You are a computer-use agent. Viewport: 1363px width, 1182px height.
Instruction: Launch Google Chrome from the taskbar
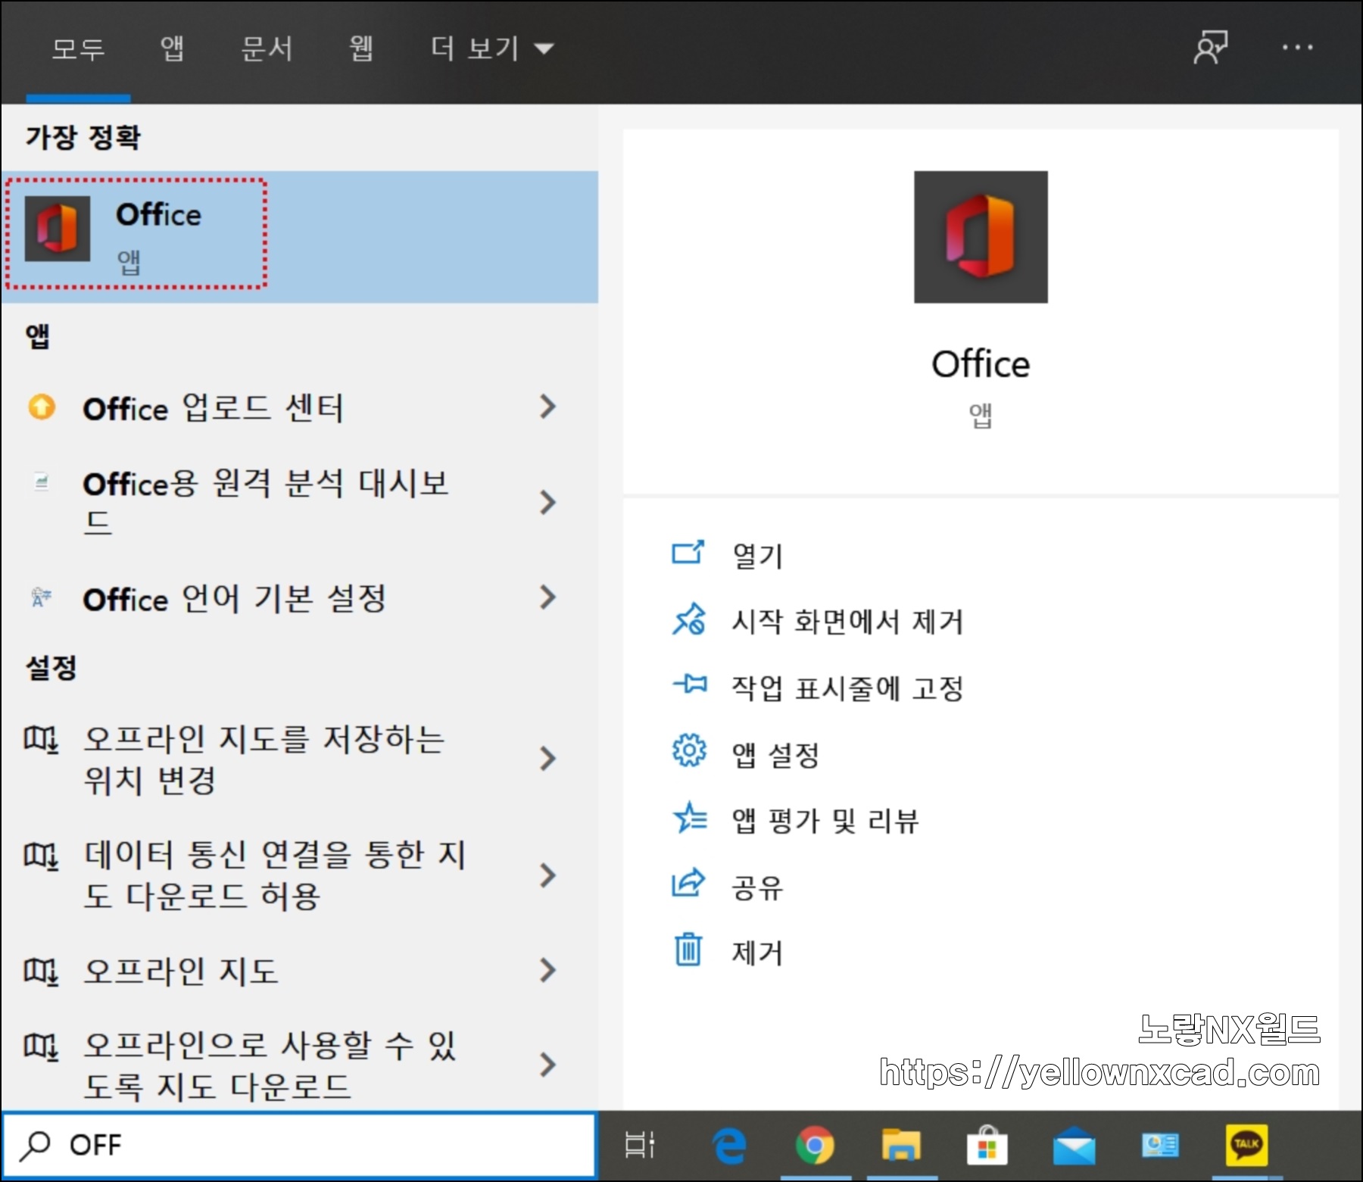click(815, 1145)
